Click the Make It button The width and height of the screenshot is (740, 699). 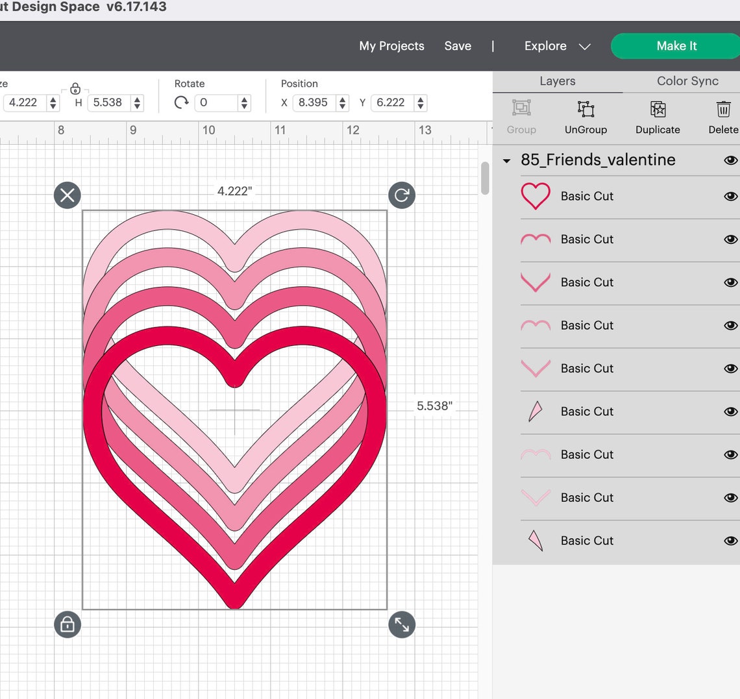(x=676, y=45)
